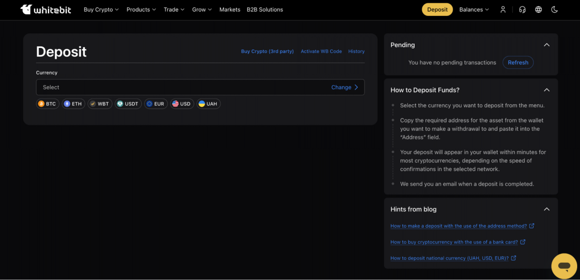Open the Buy Crypto dropdown menu
The height and width of the screenshot is (280, 580).
coord(101,10)
